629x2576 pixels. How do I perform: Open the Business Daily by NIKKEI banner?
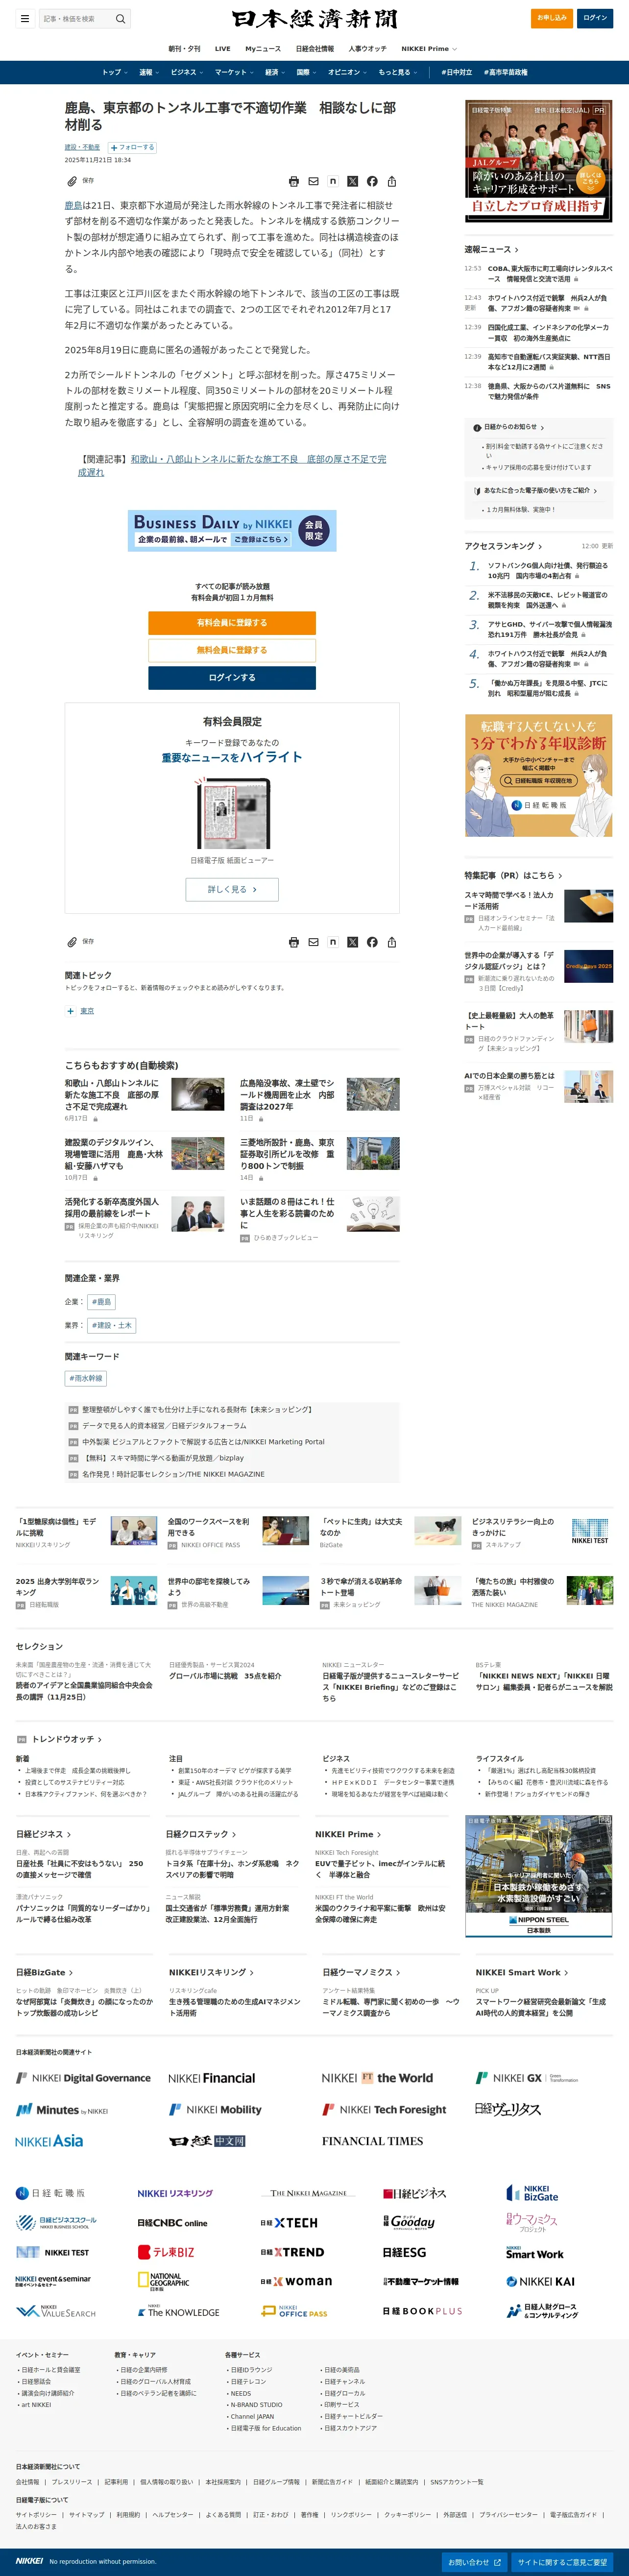coord(232,530)
